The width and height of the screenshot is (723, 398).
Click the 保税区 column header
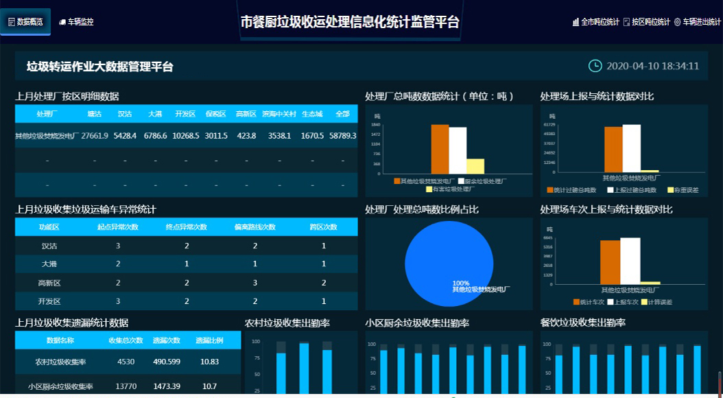[x=216, y=114]
